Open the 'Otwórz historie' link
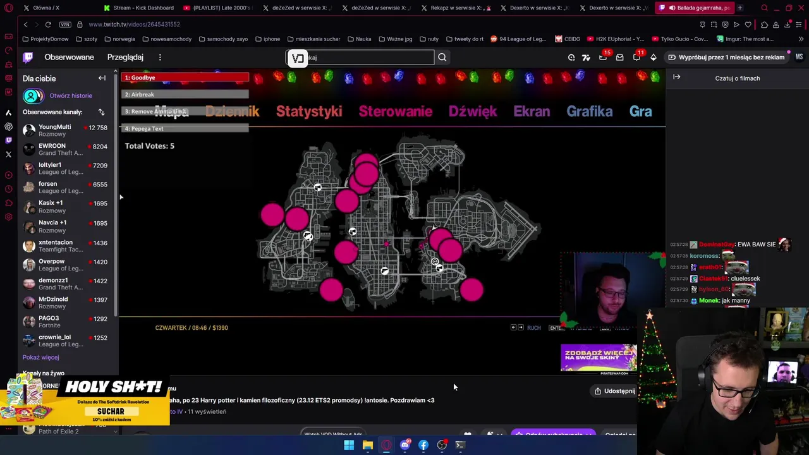Image resolution: width=809 pixels, height=455 pixels. (x=71, y=96)
